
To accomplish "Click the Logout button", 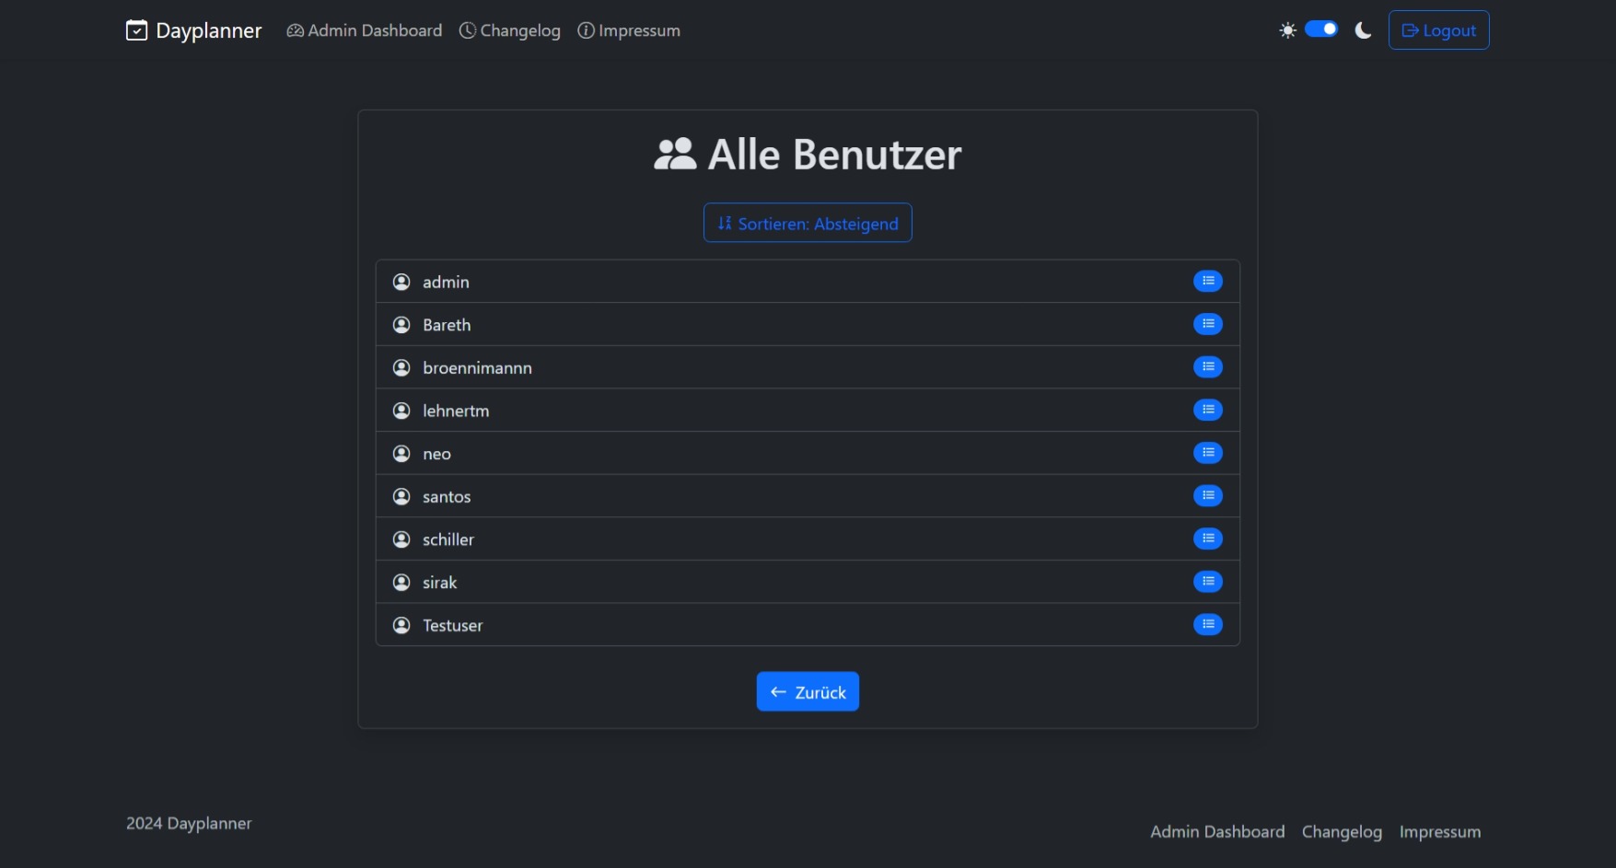I will (1438, 30).
